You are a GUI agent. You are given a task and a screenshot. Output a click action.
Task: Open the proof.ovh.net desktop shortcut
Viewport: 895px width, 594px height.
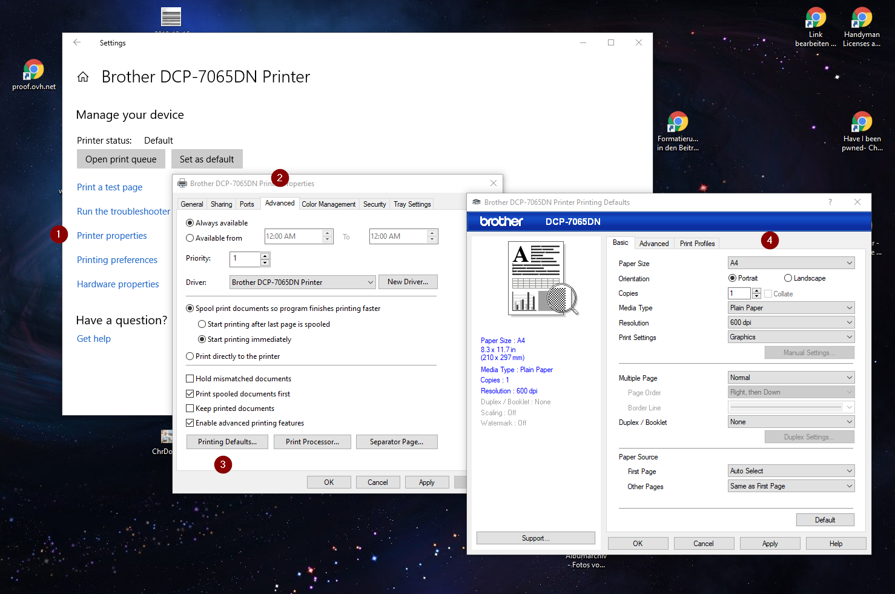click(34, 75)
